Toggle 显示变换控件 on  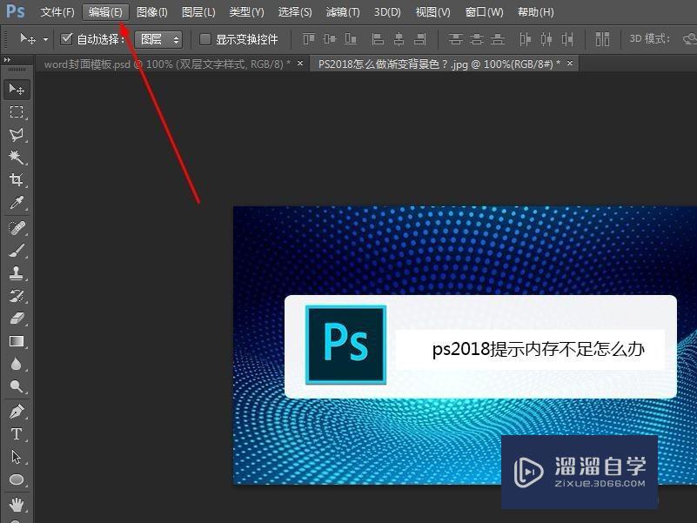[205, 39]
